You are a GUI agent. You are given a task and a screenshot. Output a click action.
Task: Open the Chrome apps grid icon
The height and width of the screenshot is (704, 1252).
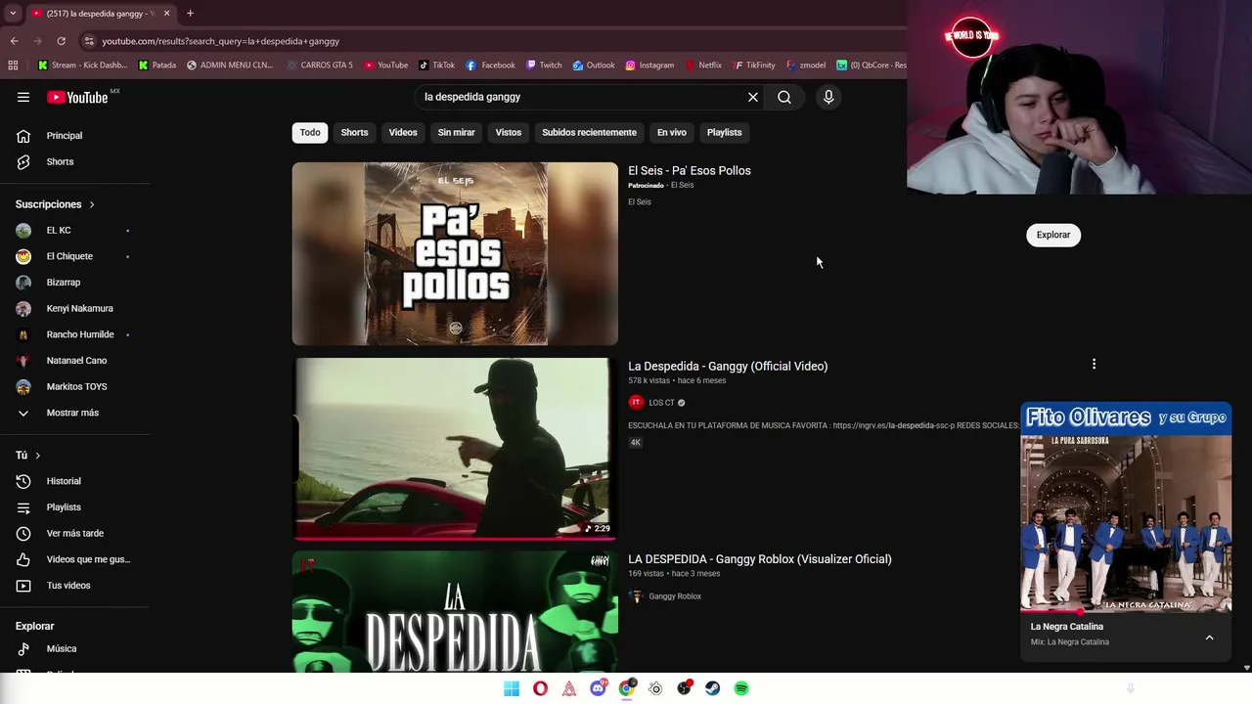click(13, 66)
